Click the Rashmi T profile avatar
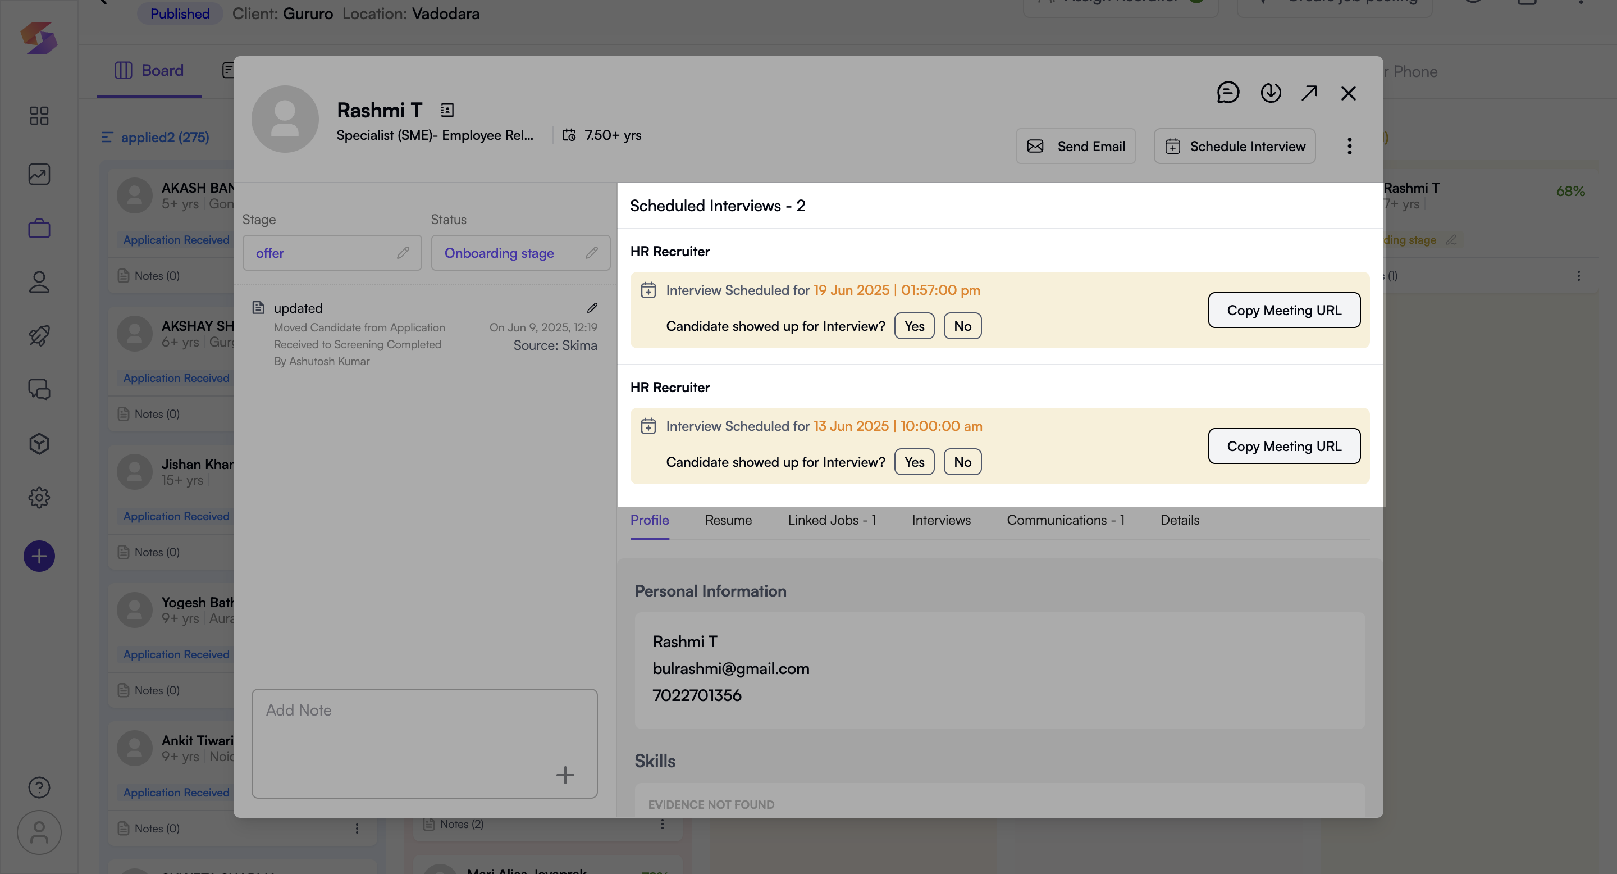Image resolution: width=1617 pixels, height=874 pixels. (x=285, y=119)
